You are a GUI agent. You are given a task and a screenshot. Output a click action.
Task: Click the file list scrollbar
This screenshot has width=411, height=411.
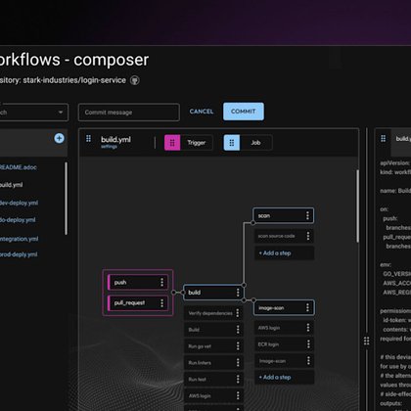pos(66,199)
